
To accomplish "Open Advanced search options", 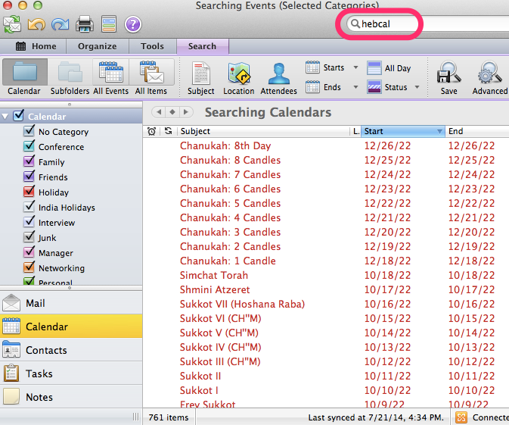I will tap(489, 78).
